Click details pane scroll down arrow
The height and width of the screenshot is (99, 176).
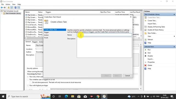(x=141, y=89)
